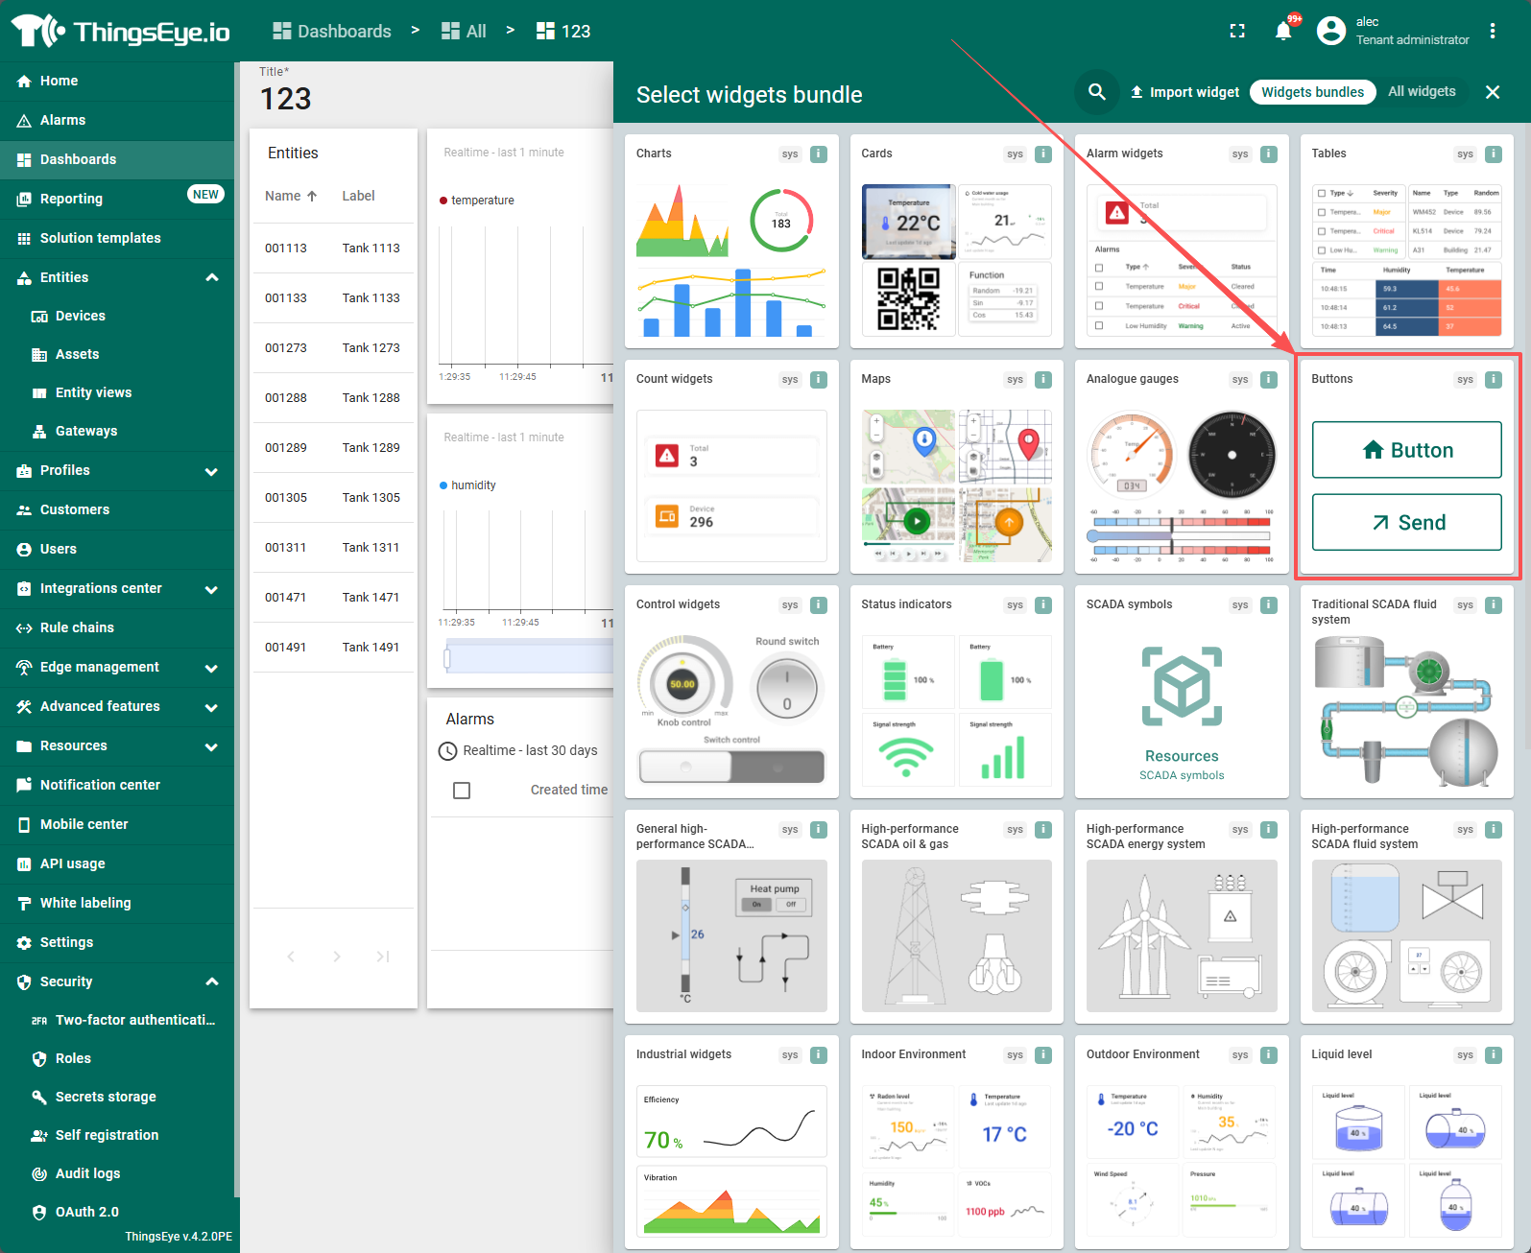
Task: Go to Devices in sidebar
Action: tap(80, 316)
